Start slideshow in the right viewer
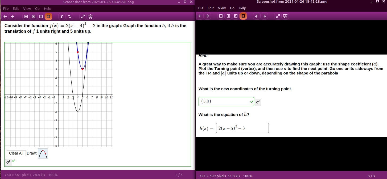387x179 pixels. pos(285,16)
